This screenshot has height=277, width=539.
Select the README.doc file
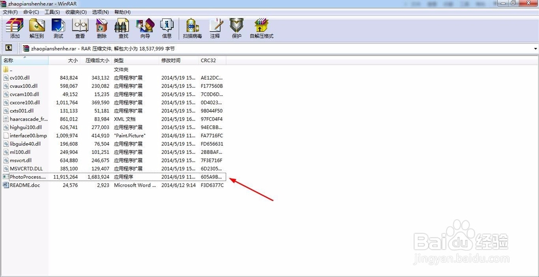pyautogui.click(x=113, y=185)
